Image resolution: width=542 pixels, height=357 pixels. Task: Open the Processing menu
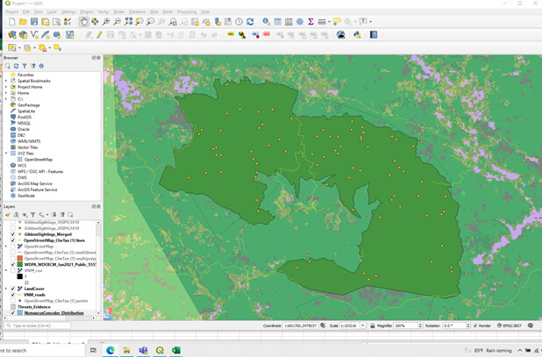pos(187,11)
